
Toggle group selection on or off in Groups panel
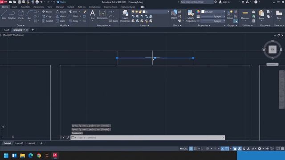coord(236,21)
